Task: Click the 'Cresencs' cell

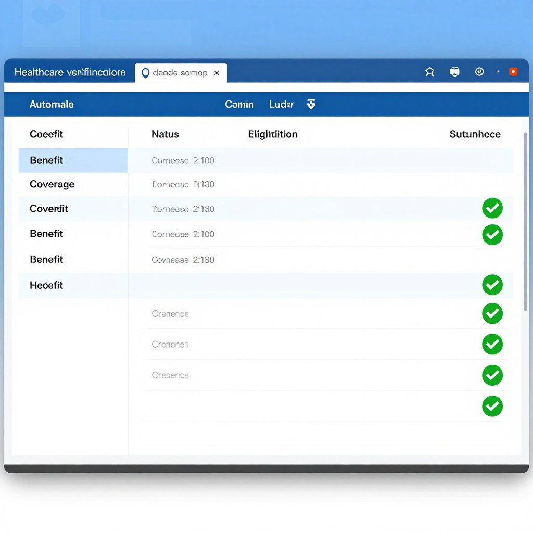Action: pyautogui.click(x=170, y=375)
